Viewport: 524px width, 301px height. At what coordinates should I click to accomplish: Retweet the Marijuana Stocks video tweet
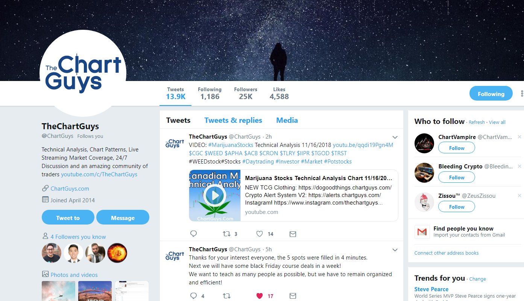click(x=227, y=234)
